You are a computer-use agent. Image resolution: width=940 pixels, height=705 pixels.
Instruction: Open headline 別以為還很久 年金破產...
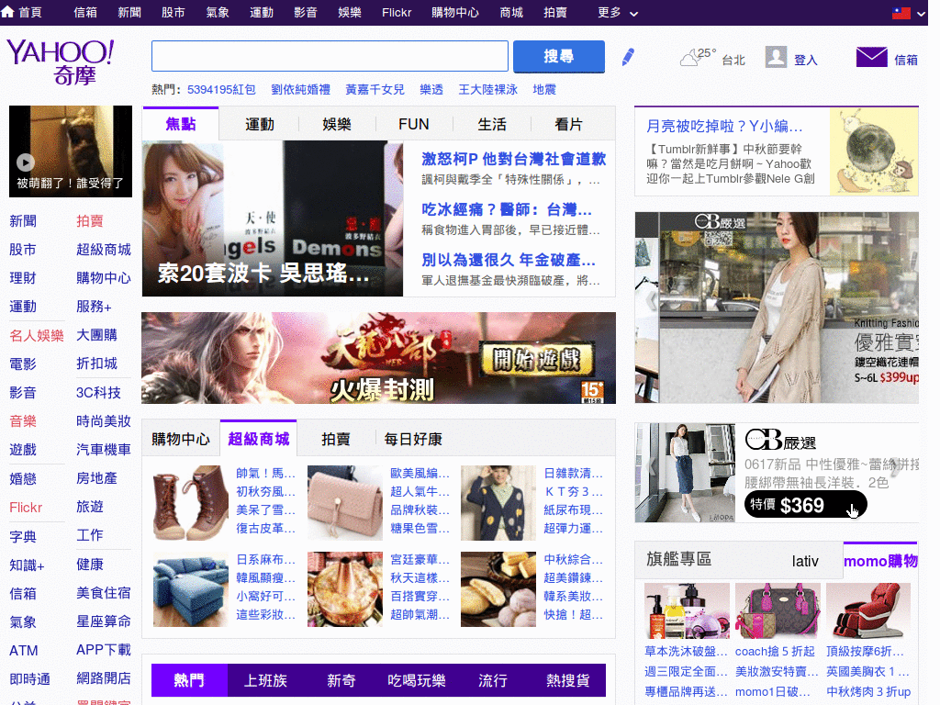tap(509, 260)
